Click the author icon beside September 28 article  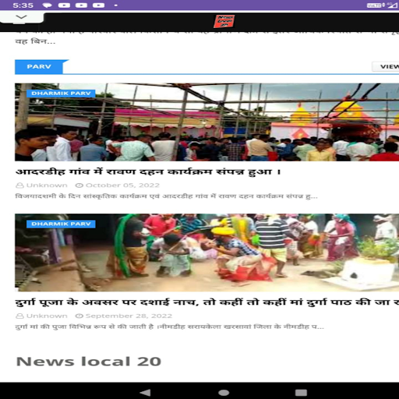(x=19, y=316)
